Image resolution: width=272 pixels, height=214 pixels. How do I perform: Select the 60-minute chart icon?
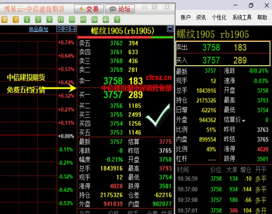tap(83, 19)
